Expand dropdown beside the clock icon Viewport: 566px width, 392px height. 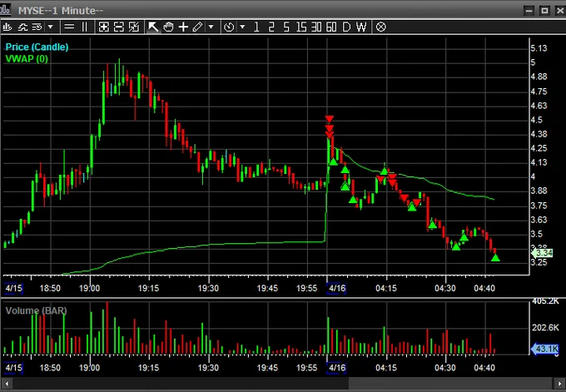click(x=242, y=27)
